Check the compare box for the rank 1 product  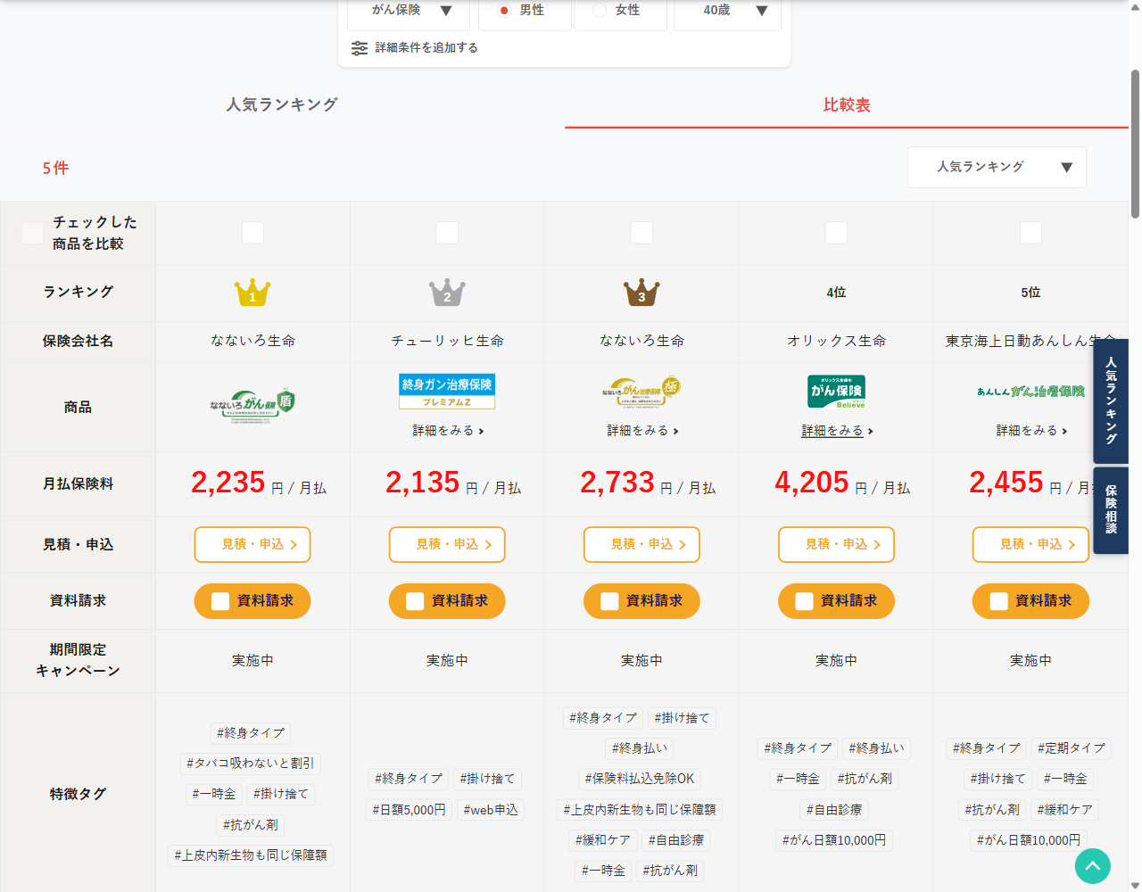[x=252, y=233]
